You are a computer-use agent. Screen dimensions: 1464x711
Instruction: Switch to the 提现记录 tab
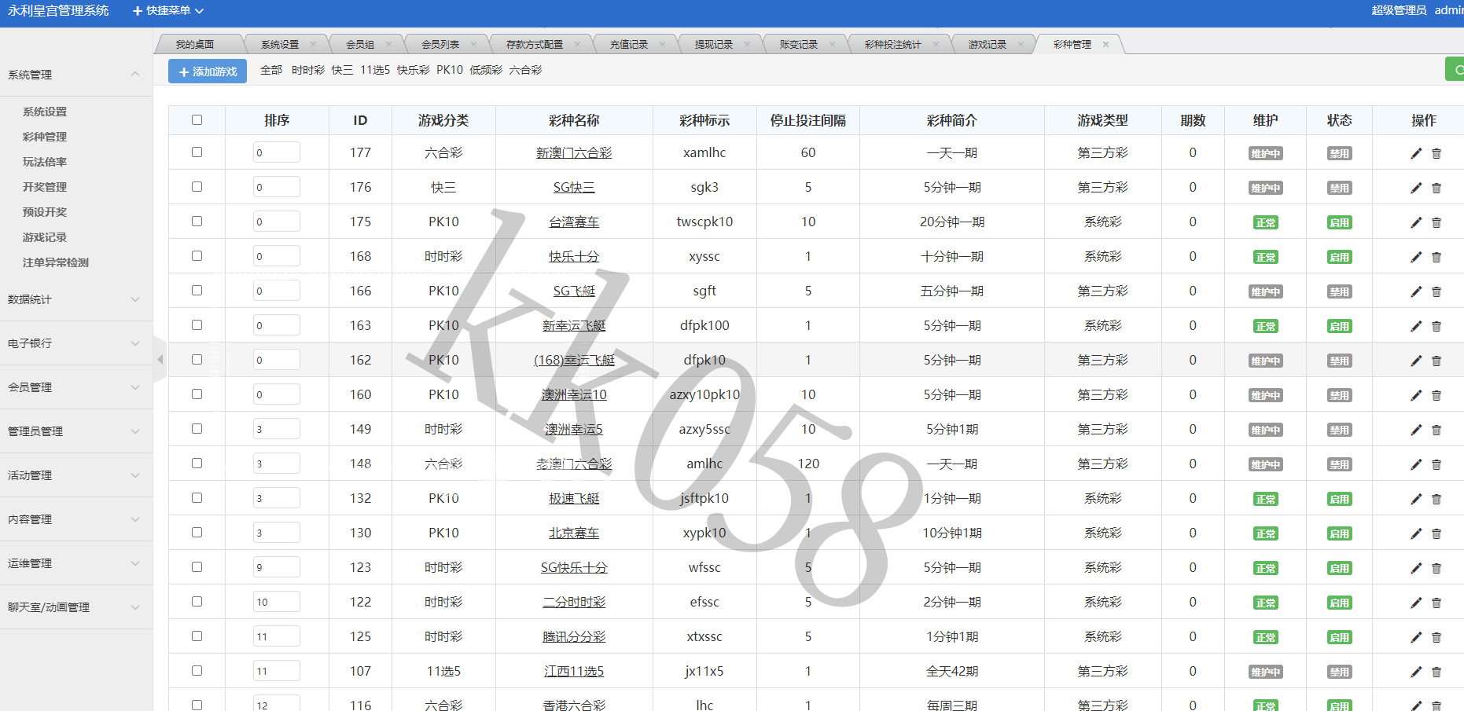pos(714,45)
